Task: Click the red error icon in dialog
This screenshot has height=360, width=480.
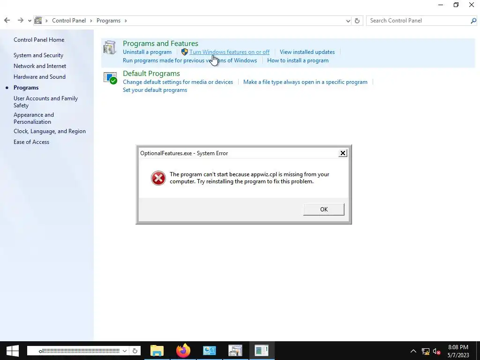Action: 158,178
